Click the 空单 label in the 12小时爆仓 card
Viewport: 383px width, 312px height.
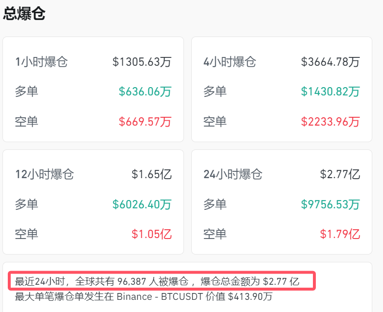[27, 234]
